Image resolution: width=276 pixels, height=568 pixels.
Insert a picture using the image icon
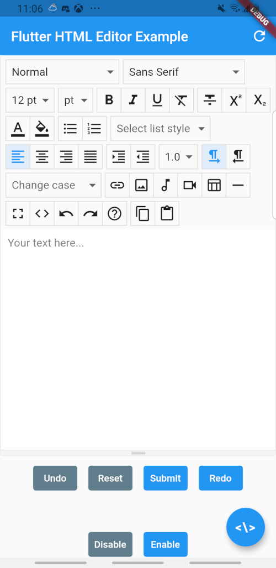click(x=141, y=185)
